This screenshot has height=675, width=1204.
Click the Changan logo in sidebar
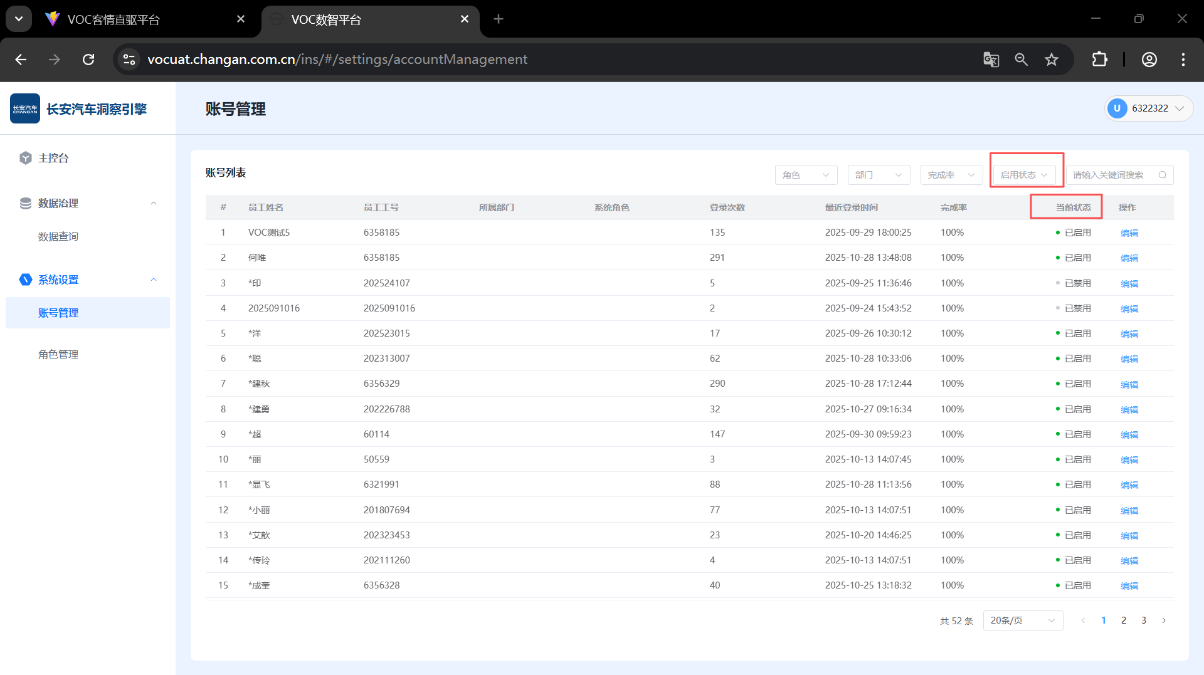[x=25, y=108]
